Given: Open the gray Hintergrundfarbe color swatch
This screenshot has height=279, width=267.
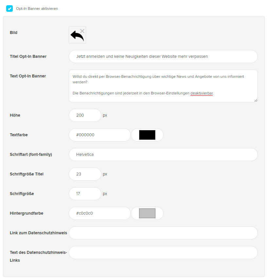Looking at the screenshot, I should pos(147,213).
